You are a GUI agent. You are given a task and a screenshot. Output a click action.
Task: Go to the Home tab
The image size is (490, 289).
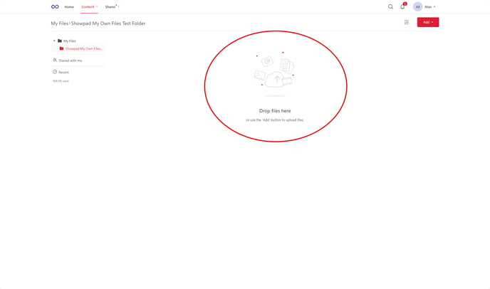(x=69, y=7)
